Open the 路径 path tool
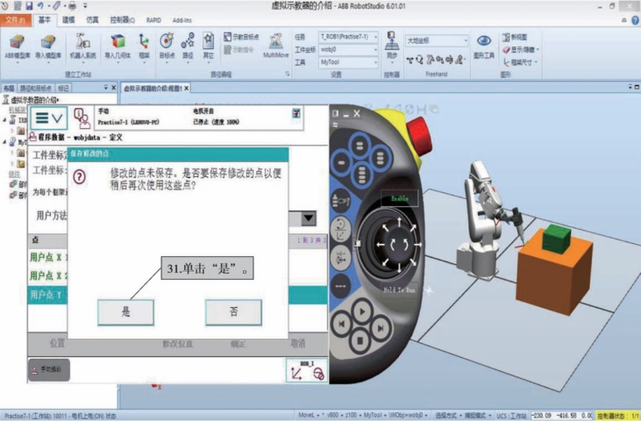Viewport: 641px width, 421px height. pyautogui.click(x=188, y=46)
